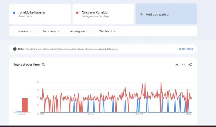
Task: Click the Add comparison card
Action: [x=166, y=14]
